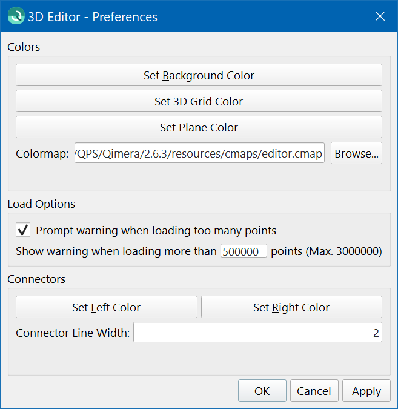Click the Load Options group heading
This screenshot has width=398, height=409.
(41, 204)
